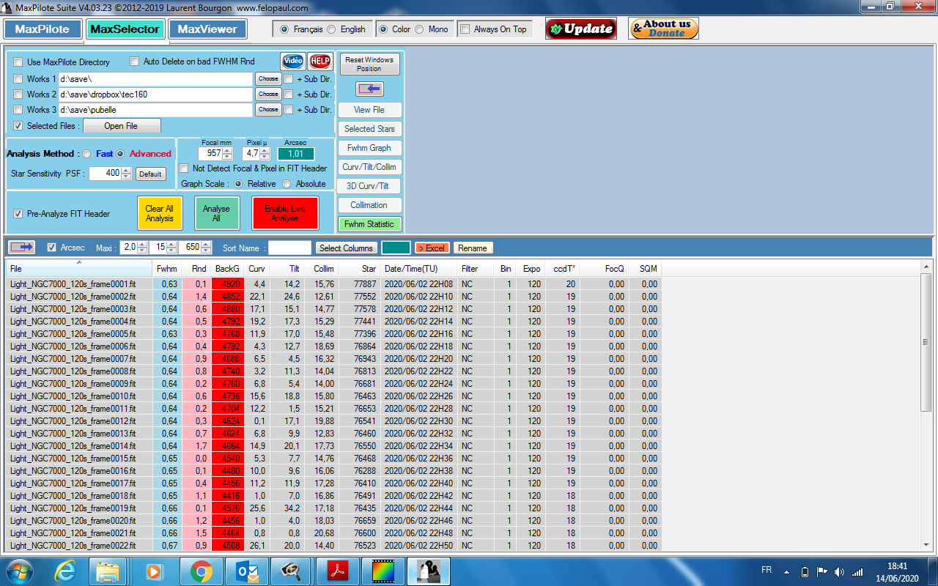
Task: Enable Always On Top
Action: pyautogui.click(x=465, y=29)
